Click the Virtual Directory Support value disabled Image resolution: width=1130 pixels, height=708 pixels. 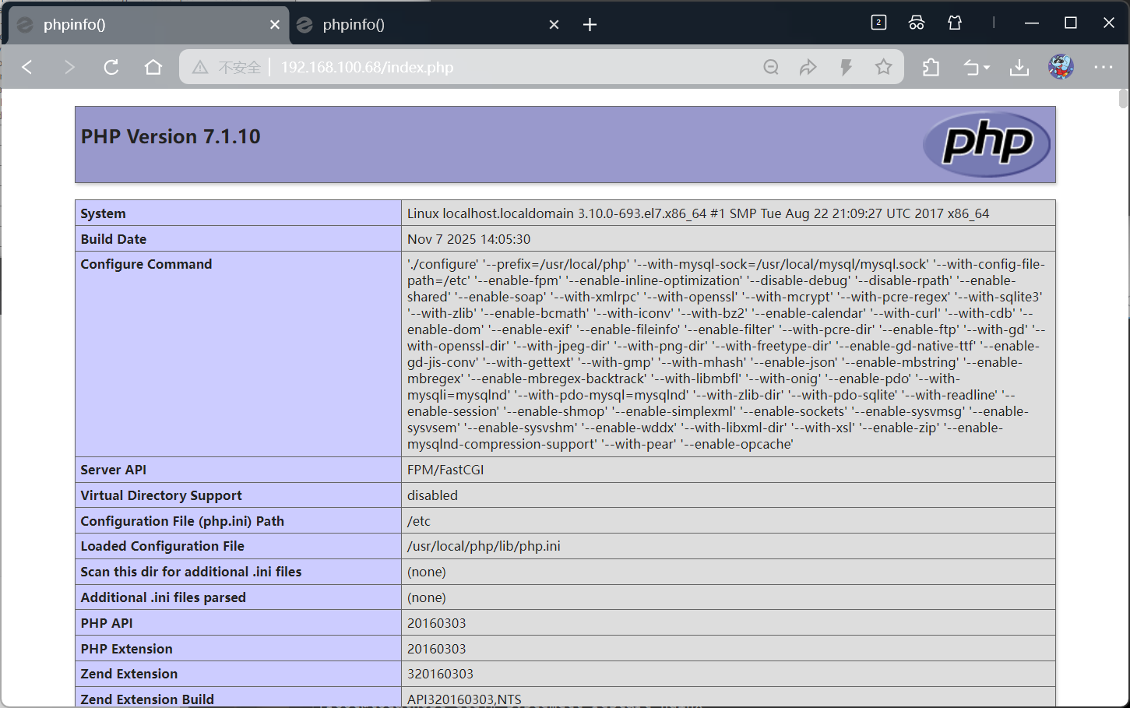click(432, 495)
